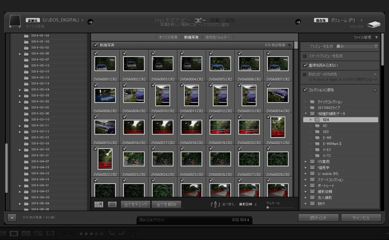Click the background star rating icons
The width and height of the screenshot is (389, 240).
[91, 234]
